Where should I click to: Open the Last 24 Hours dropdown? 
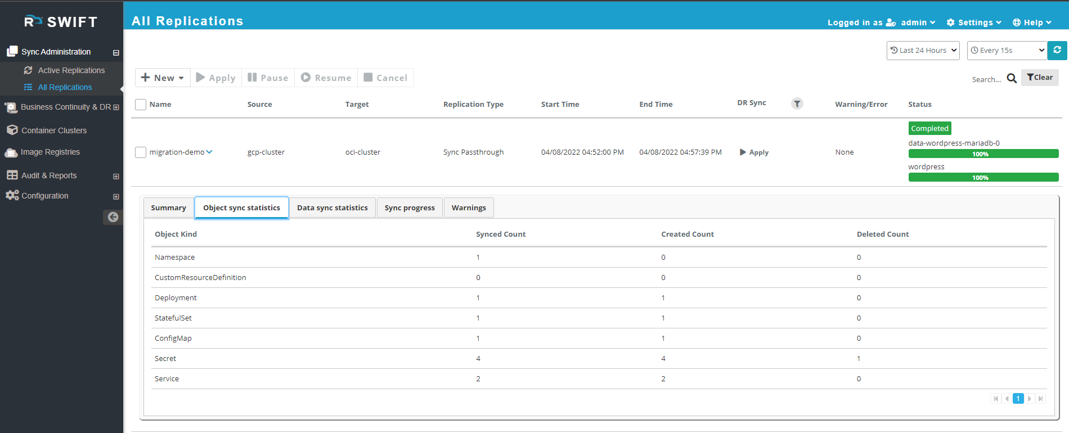(923, 50)
